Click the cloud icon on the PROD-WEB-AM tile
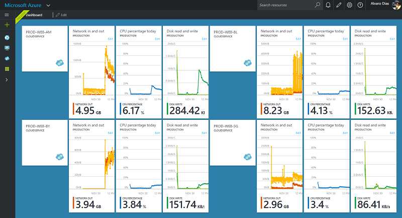 click(60, 62)
